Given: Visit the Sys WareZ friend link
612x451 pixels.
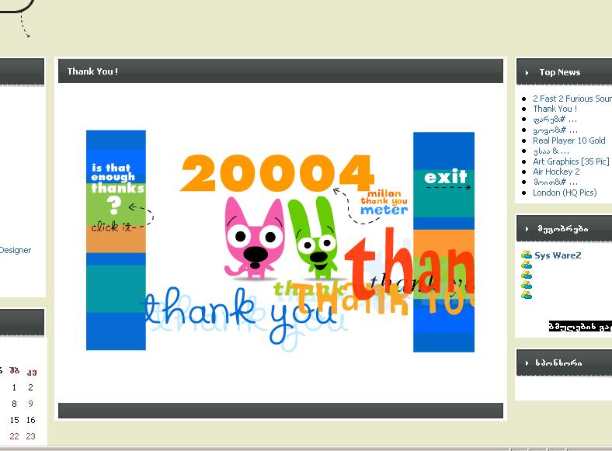Looking at the screenshot, I should pos(558,255).
